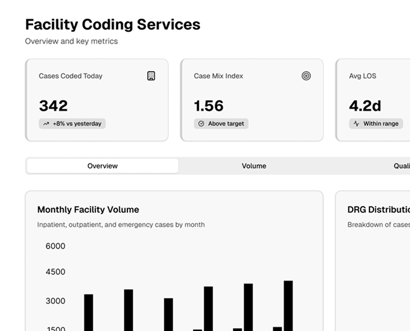Click the trending-up arrow icon beside +8%

click(45, 124)
